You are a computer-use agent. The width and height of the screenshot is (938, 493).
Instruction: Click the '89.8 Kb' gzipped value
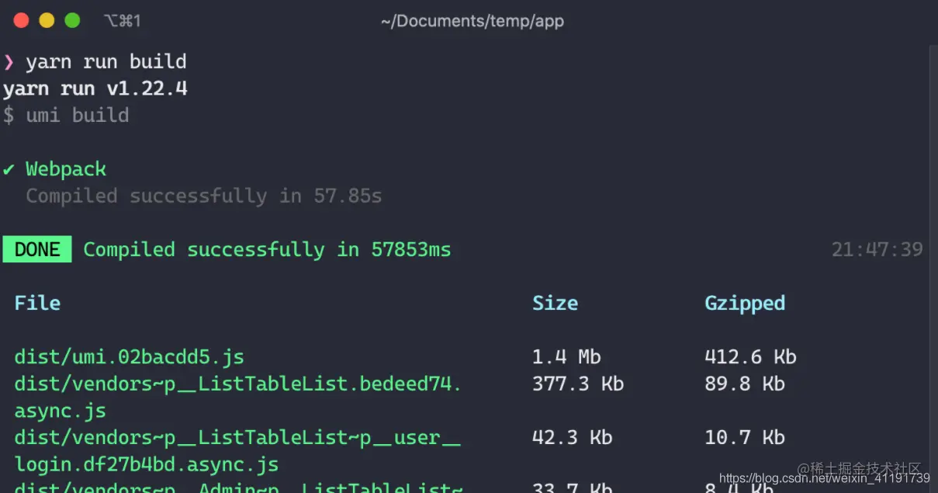coord(745,384)
